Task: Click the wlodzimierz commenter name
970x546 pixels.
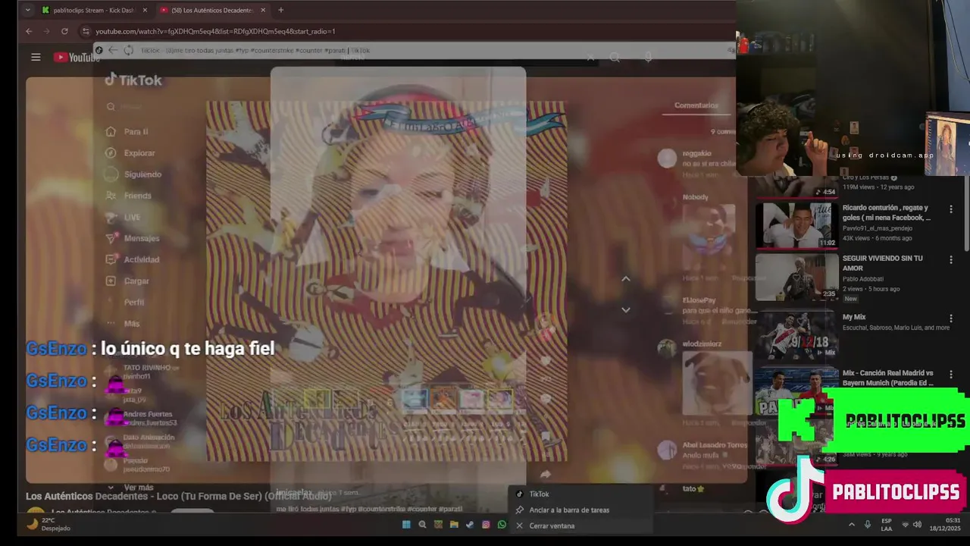Action: pyautogui.click(x=702, y=344)
